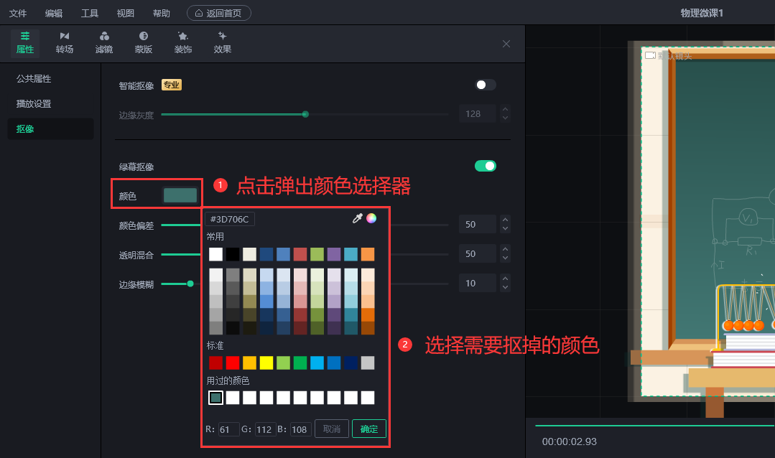Open the color wheel icon in picker

click(371, 219)
